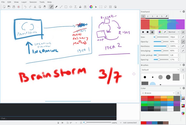This screenshot has height=125, width=186.
Task: Select the Eraser tool in toolbar
Action: [56, 7]
